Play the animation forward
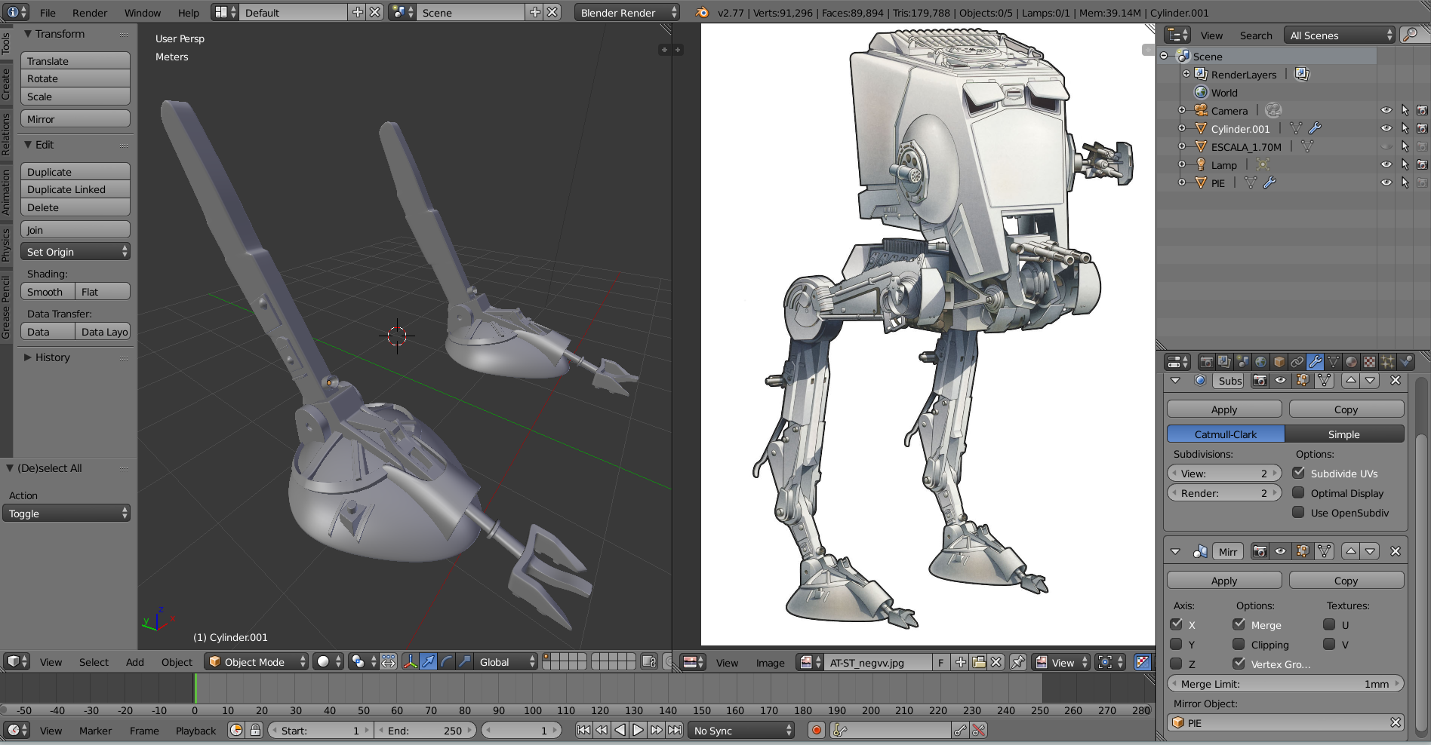This screenshot has height=745, width=1431. point(638,730)
